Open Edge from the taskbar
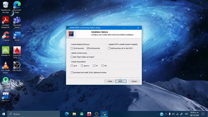Screen dimensions: 208x117 (x=67, y=114)
